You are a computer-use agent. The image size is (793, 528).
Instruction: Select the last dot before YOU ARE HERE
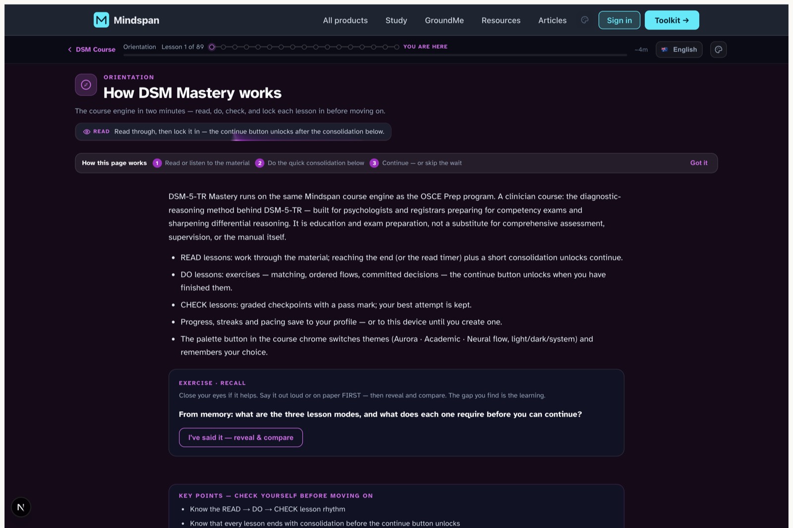coord(396,47)
